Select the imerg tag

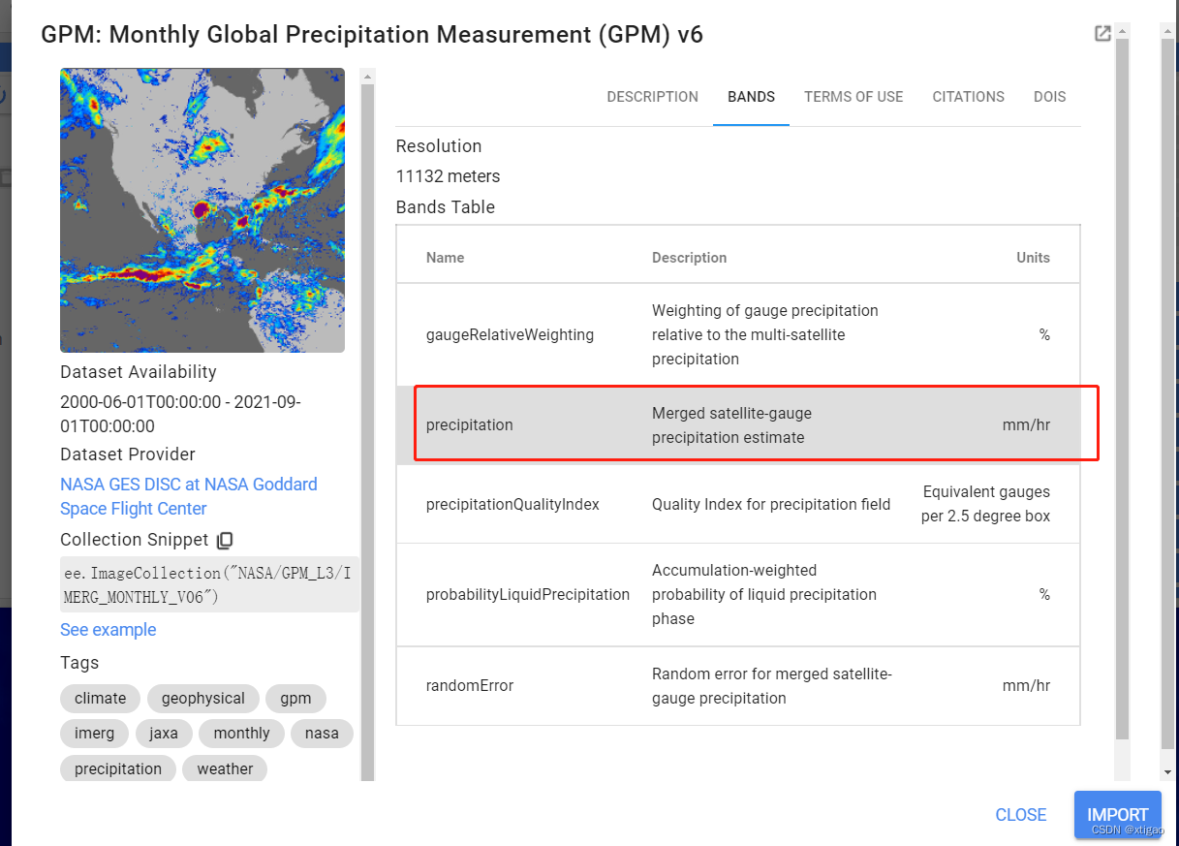pyautogui.click(x=94, y=733)
